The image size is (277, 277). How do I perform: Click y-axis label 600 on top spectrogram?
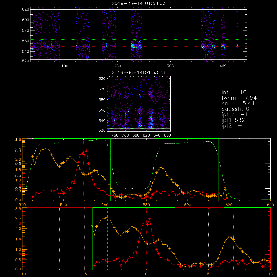(x=25, y=20)
